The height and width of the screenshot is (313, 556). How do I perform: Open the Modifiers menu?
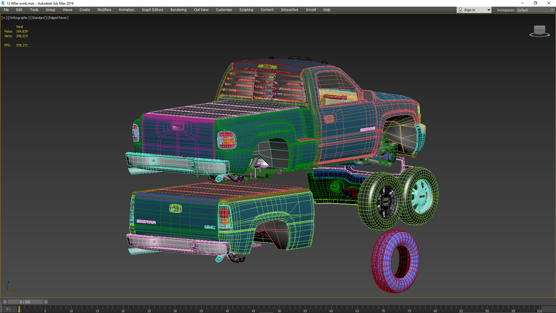click(x=104, y=10)
